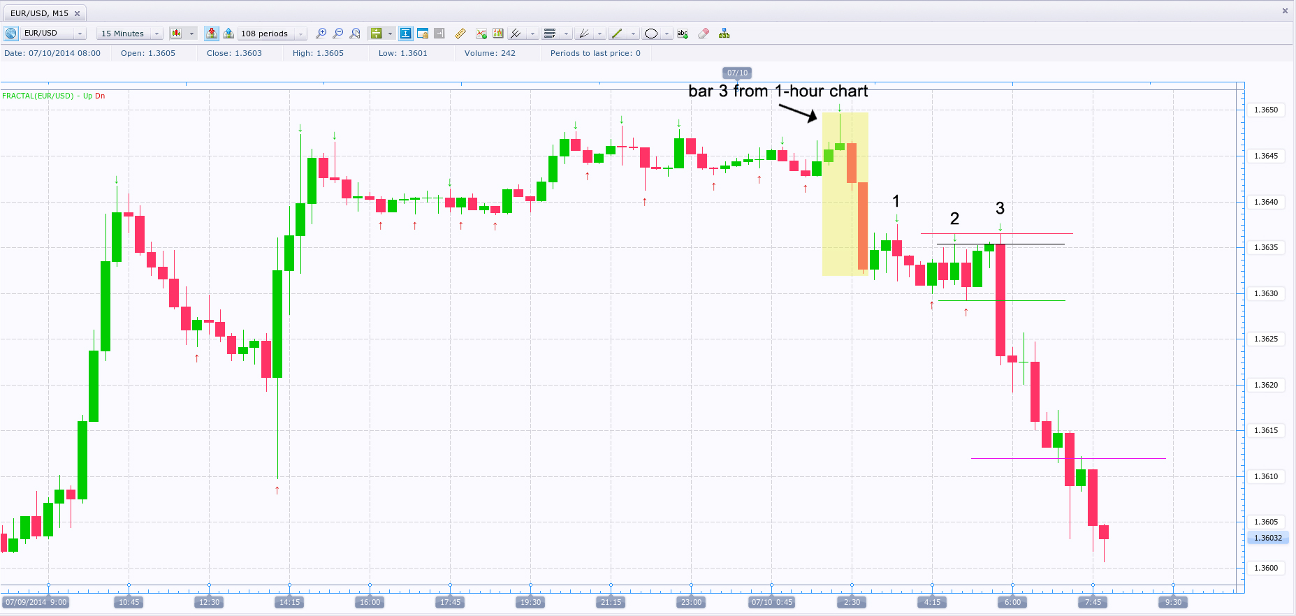Expand the candlestick chart type dropdown
This screenshot has width=1296, height=616.
click(x=191, y=34)
